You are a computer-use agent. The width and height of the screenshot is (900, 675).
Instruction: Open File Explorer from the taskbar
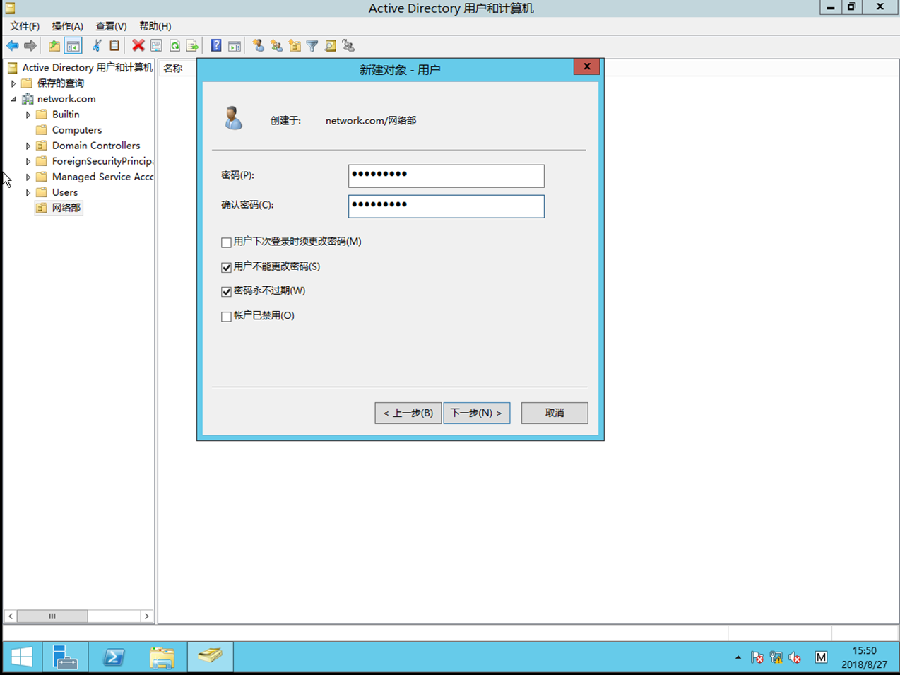click(162, 657)
